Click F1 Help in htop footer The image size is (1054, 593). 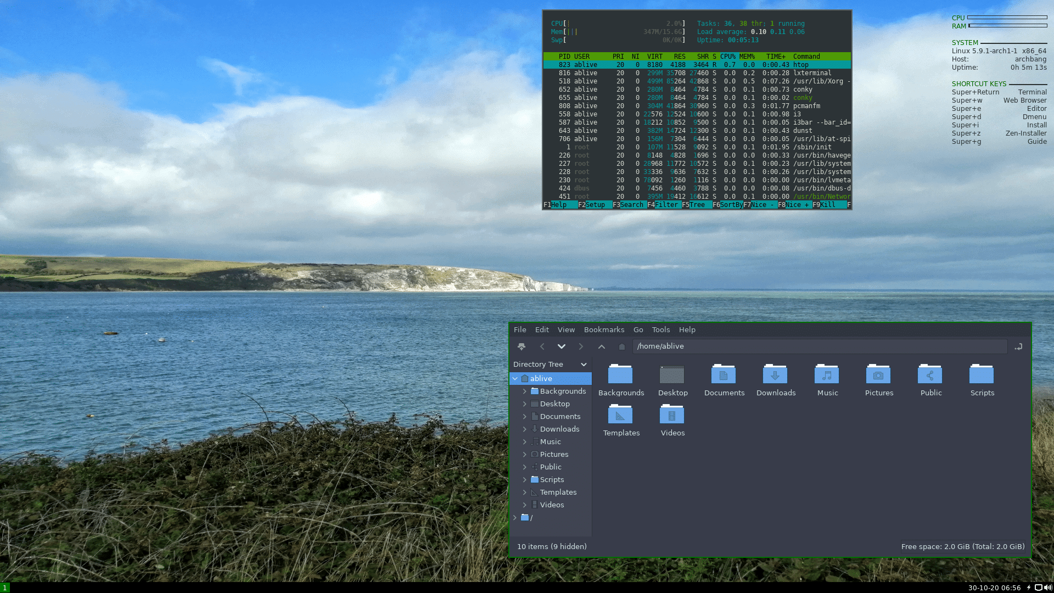[x=560, y=205]
